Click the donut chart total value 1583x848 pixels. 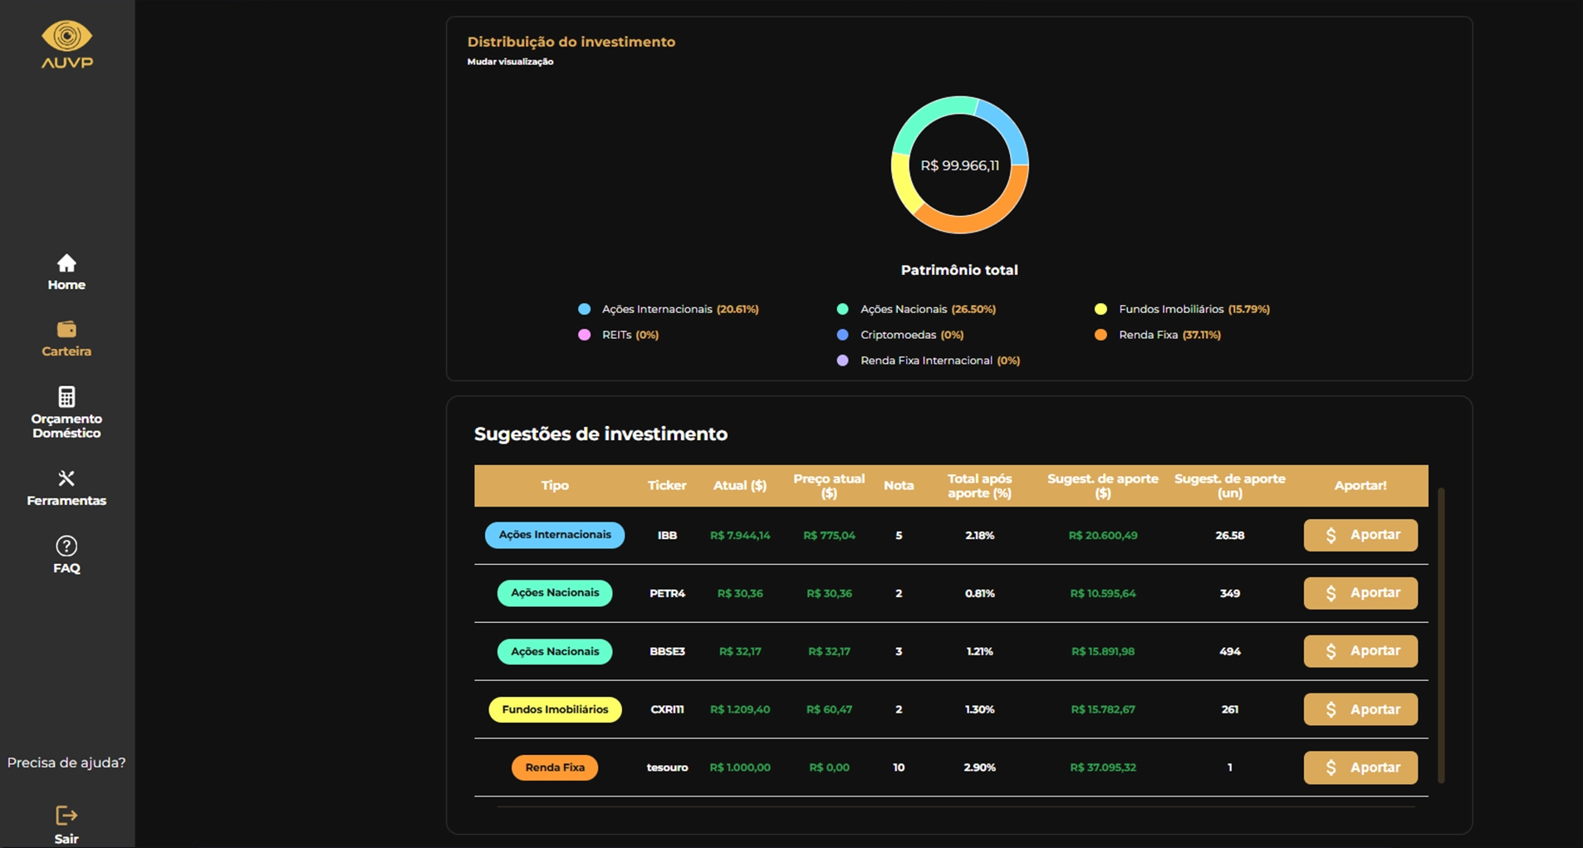tap(959, 165)
